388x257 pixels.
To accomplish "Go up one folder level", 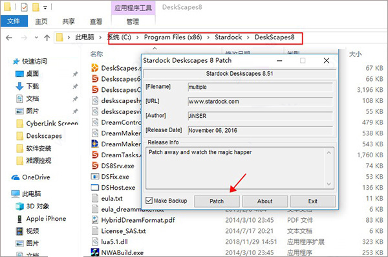I will [x=47, y=38].
